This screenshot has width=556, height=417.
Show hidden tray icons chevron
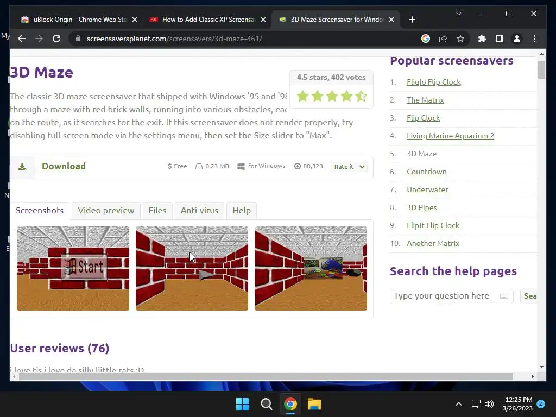coord(458,404)
